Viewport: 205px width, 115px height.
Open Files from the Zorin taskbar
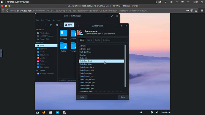click(x=51, y=112)
